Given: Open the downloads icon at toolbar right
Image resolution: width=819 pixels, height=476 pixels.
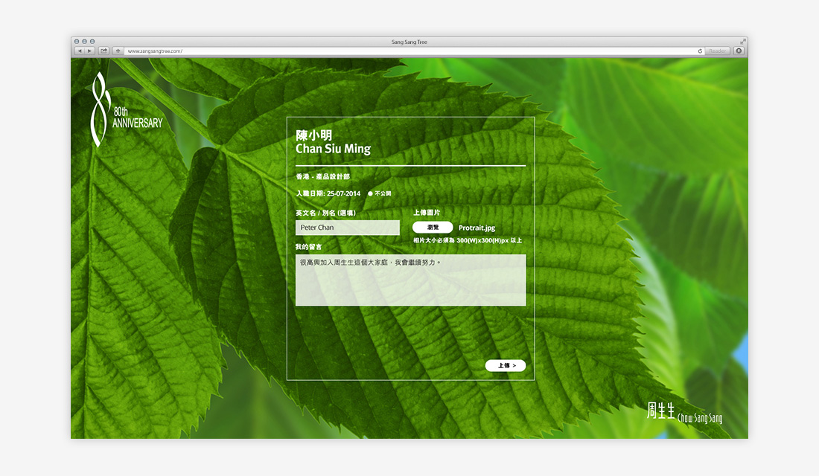Looking at the screenshot, I should (x=739, y=51).
